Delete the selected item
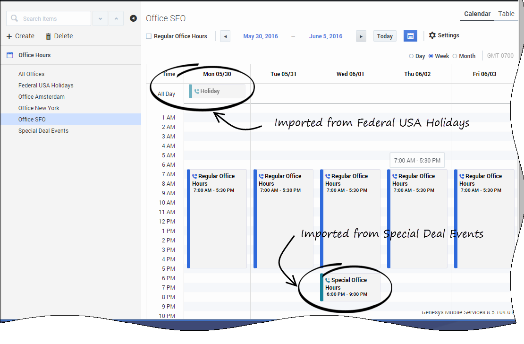 59,36
